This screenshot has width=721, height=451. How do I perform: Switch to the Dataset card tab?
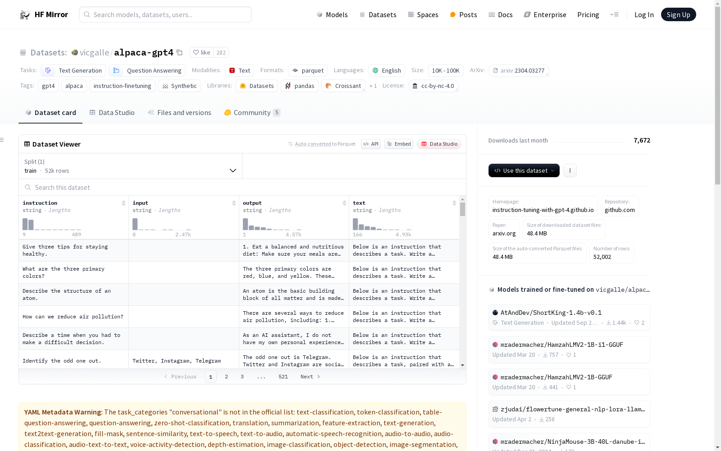[50, 113]
